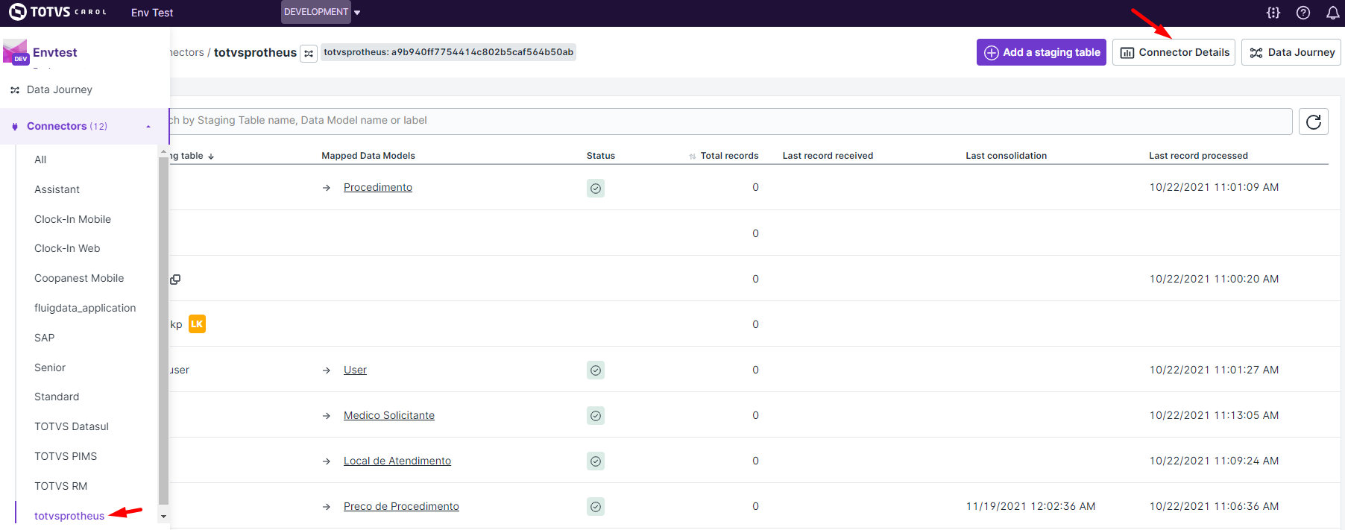The image size is (1345, 530).
Task: Open the notifications bell
Action: click(x=1333, y=13)
